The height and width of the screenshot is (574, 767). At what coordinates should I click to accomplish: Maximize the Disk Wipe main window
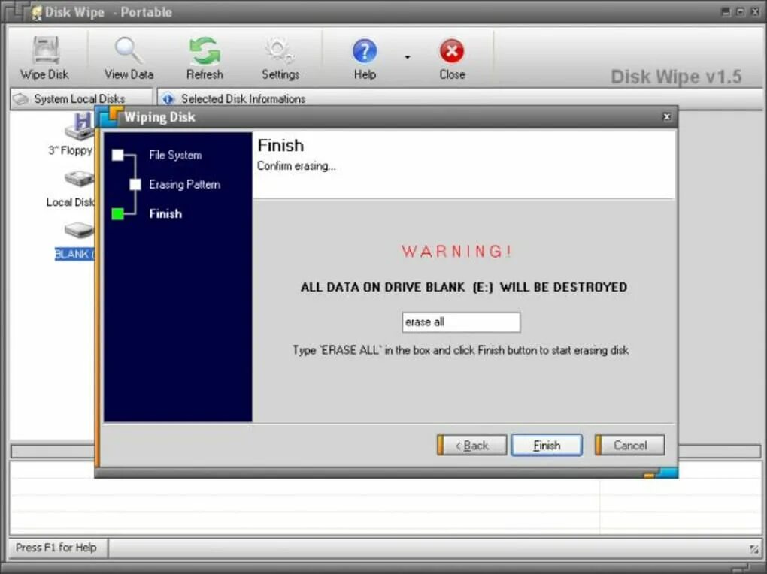point(741,12)
